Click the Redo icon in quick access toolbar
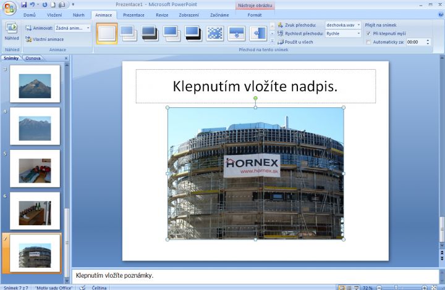The image size is (445, 290). pos(45,4)
